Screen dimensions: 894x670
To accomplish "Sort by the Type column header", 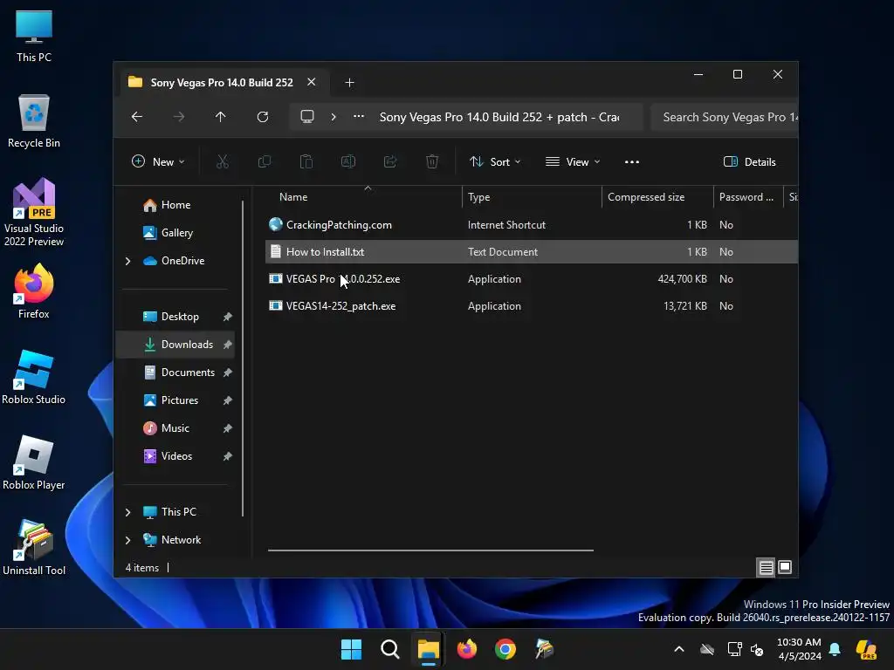I will (x=532, y=196).
